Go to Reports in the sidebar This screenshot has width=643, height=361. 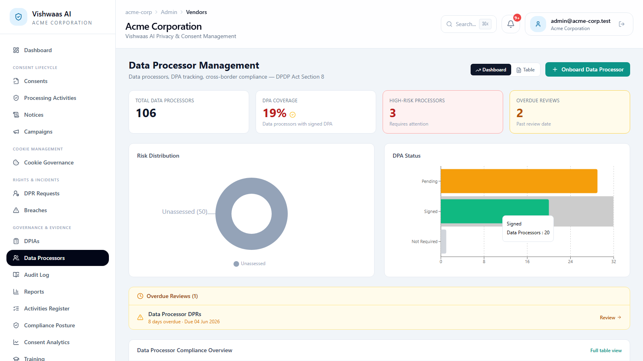(x=57, y=292)
